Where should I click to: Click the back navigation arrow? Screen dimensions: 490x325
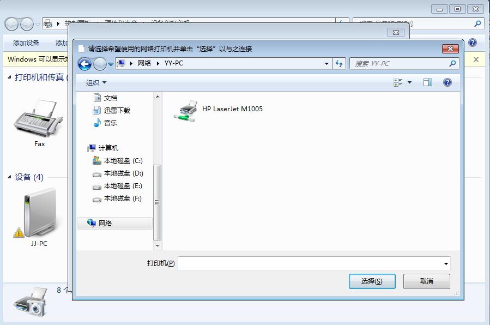click(86, 64)
